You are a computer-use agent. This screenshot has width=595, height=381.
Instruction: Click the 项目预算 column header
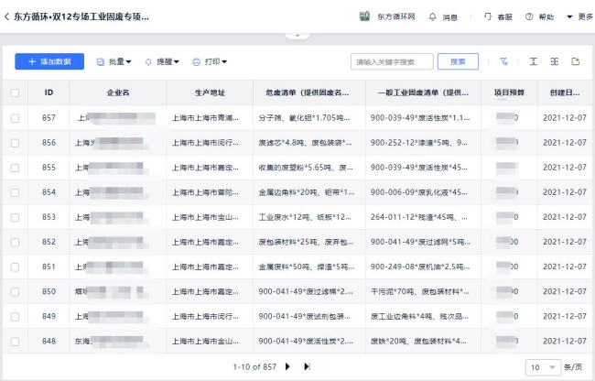(509, 93)
